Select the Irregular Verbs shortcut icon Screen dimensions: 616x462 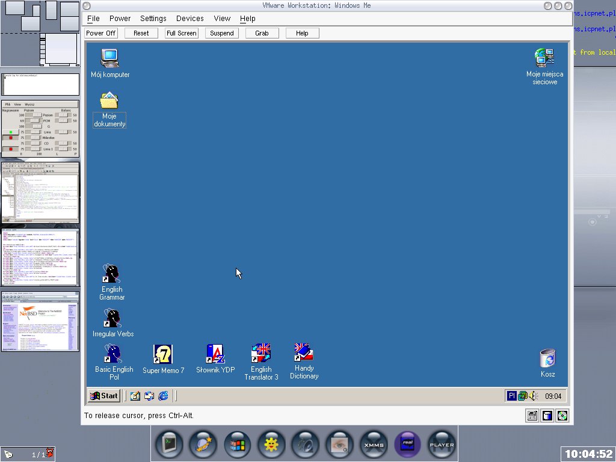(x=112, y=323)
